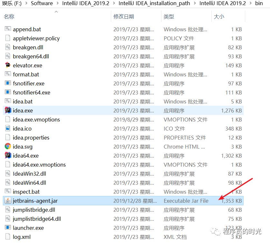Click the fsnotifier64.exe icon
This screenshot has width=270, height=243.
click(x=8, y=92)
